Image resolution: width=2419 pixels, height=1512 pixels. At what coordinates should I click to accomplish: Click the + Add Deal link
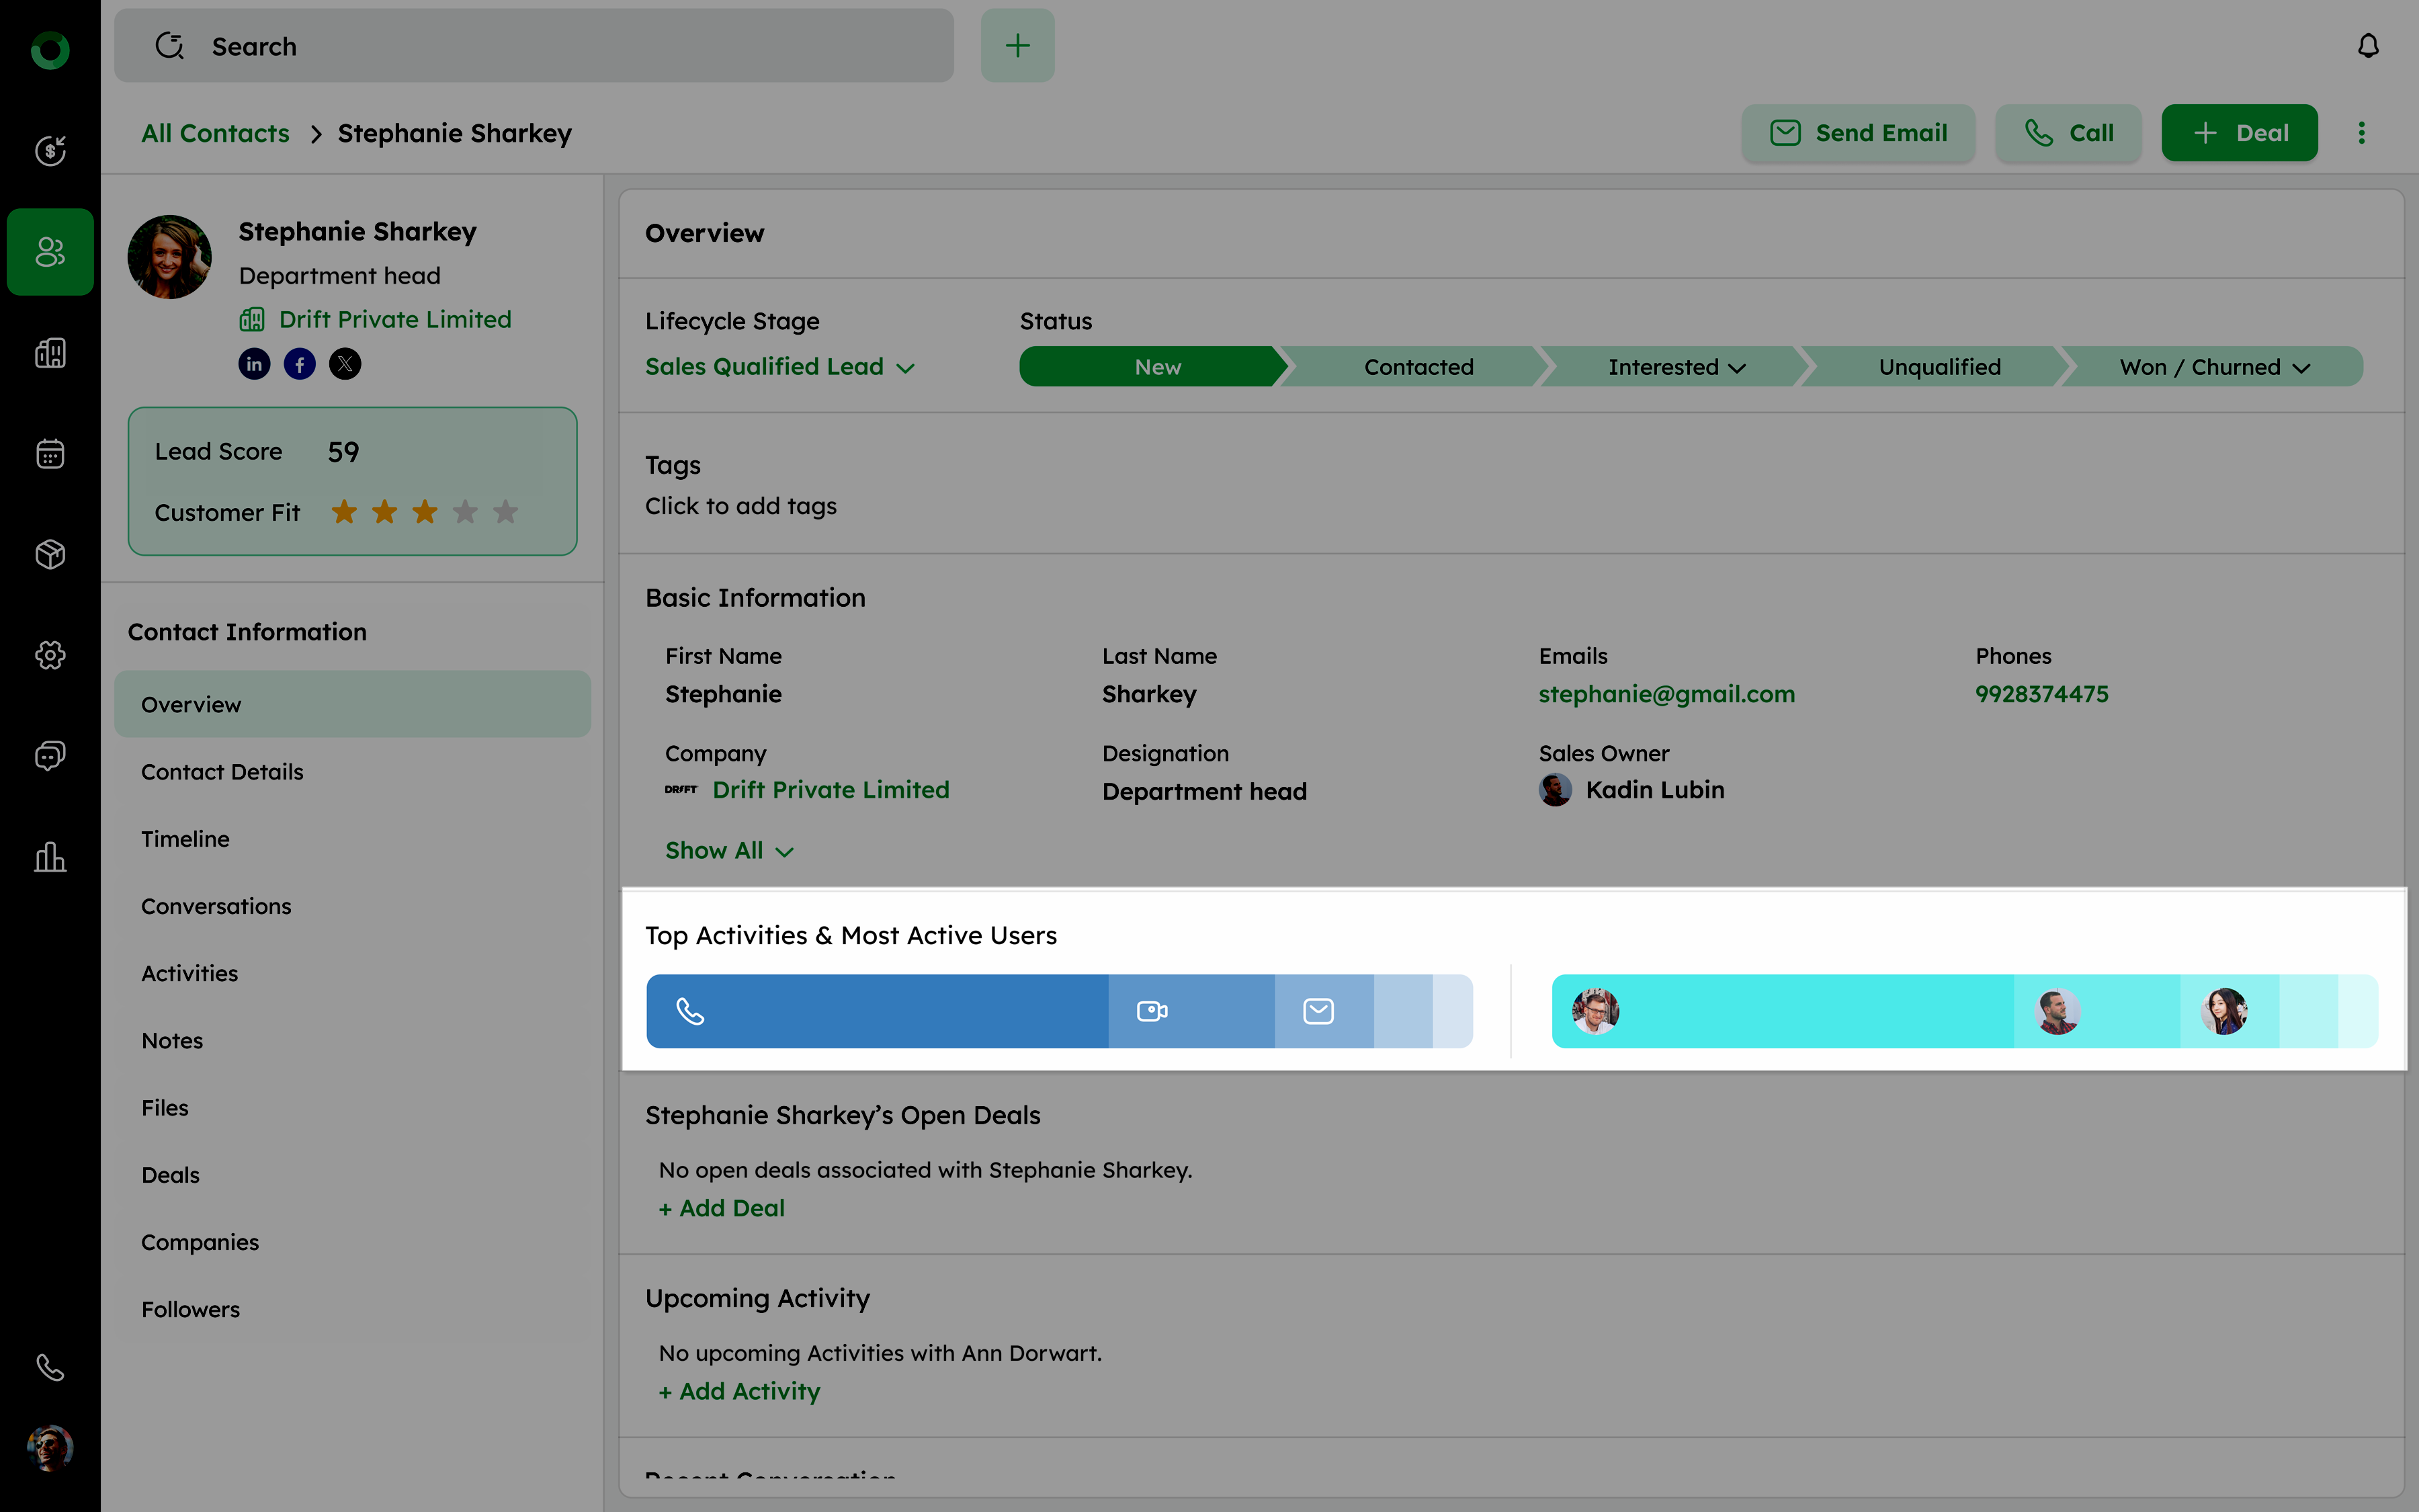pyautogui.click(x=722, y=1208)
